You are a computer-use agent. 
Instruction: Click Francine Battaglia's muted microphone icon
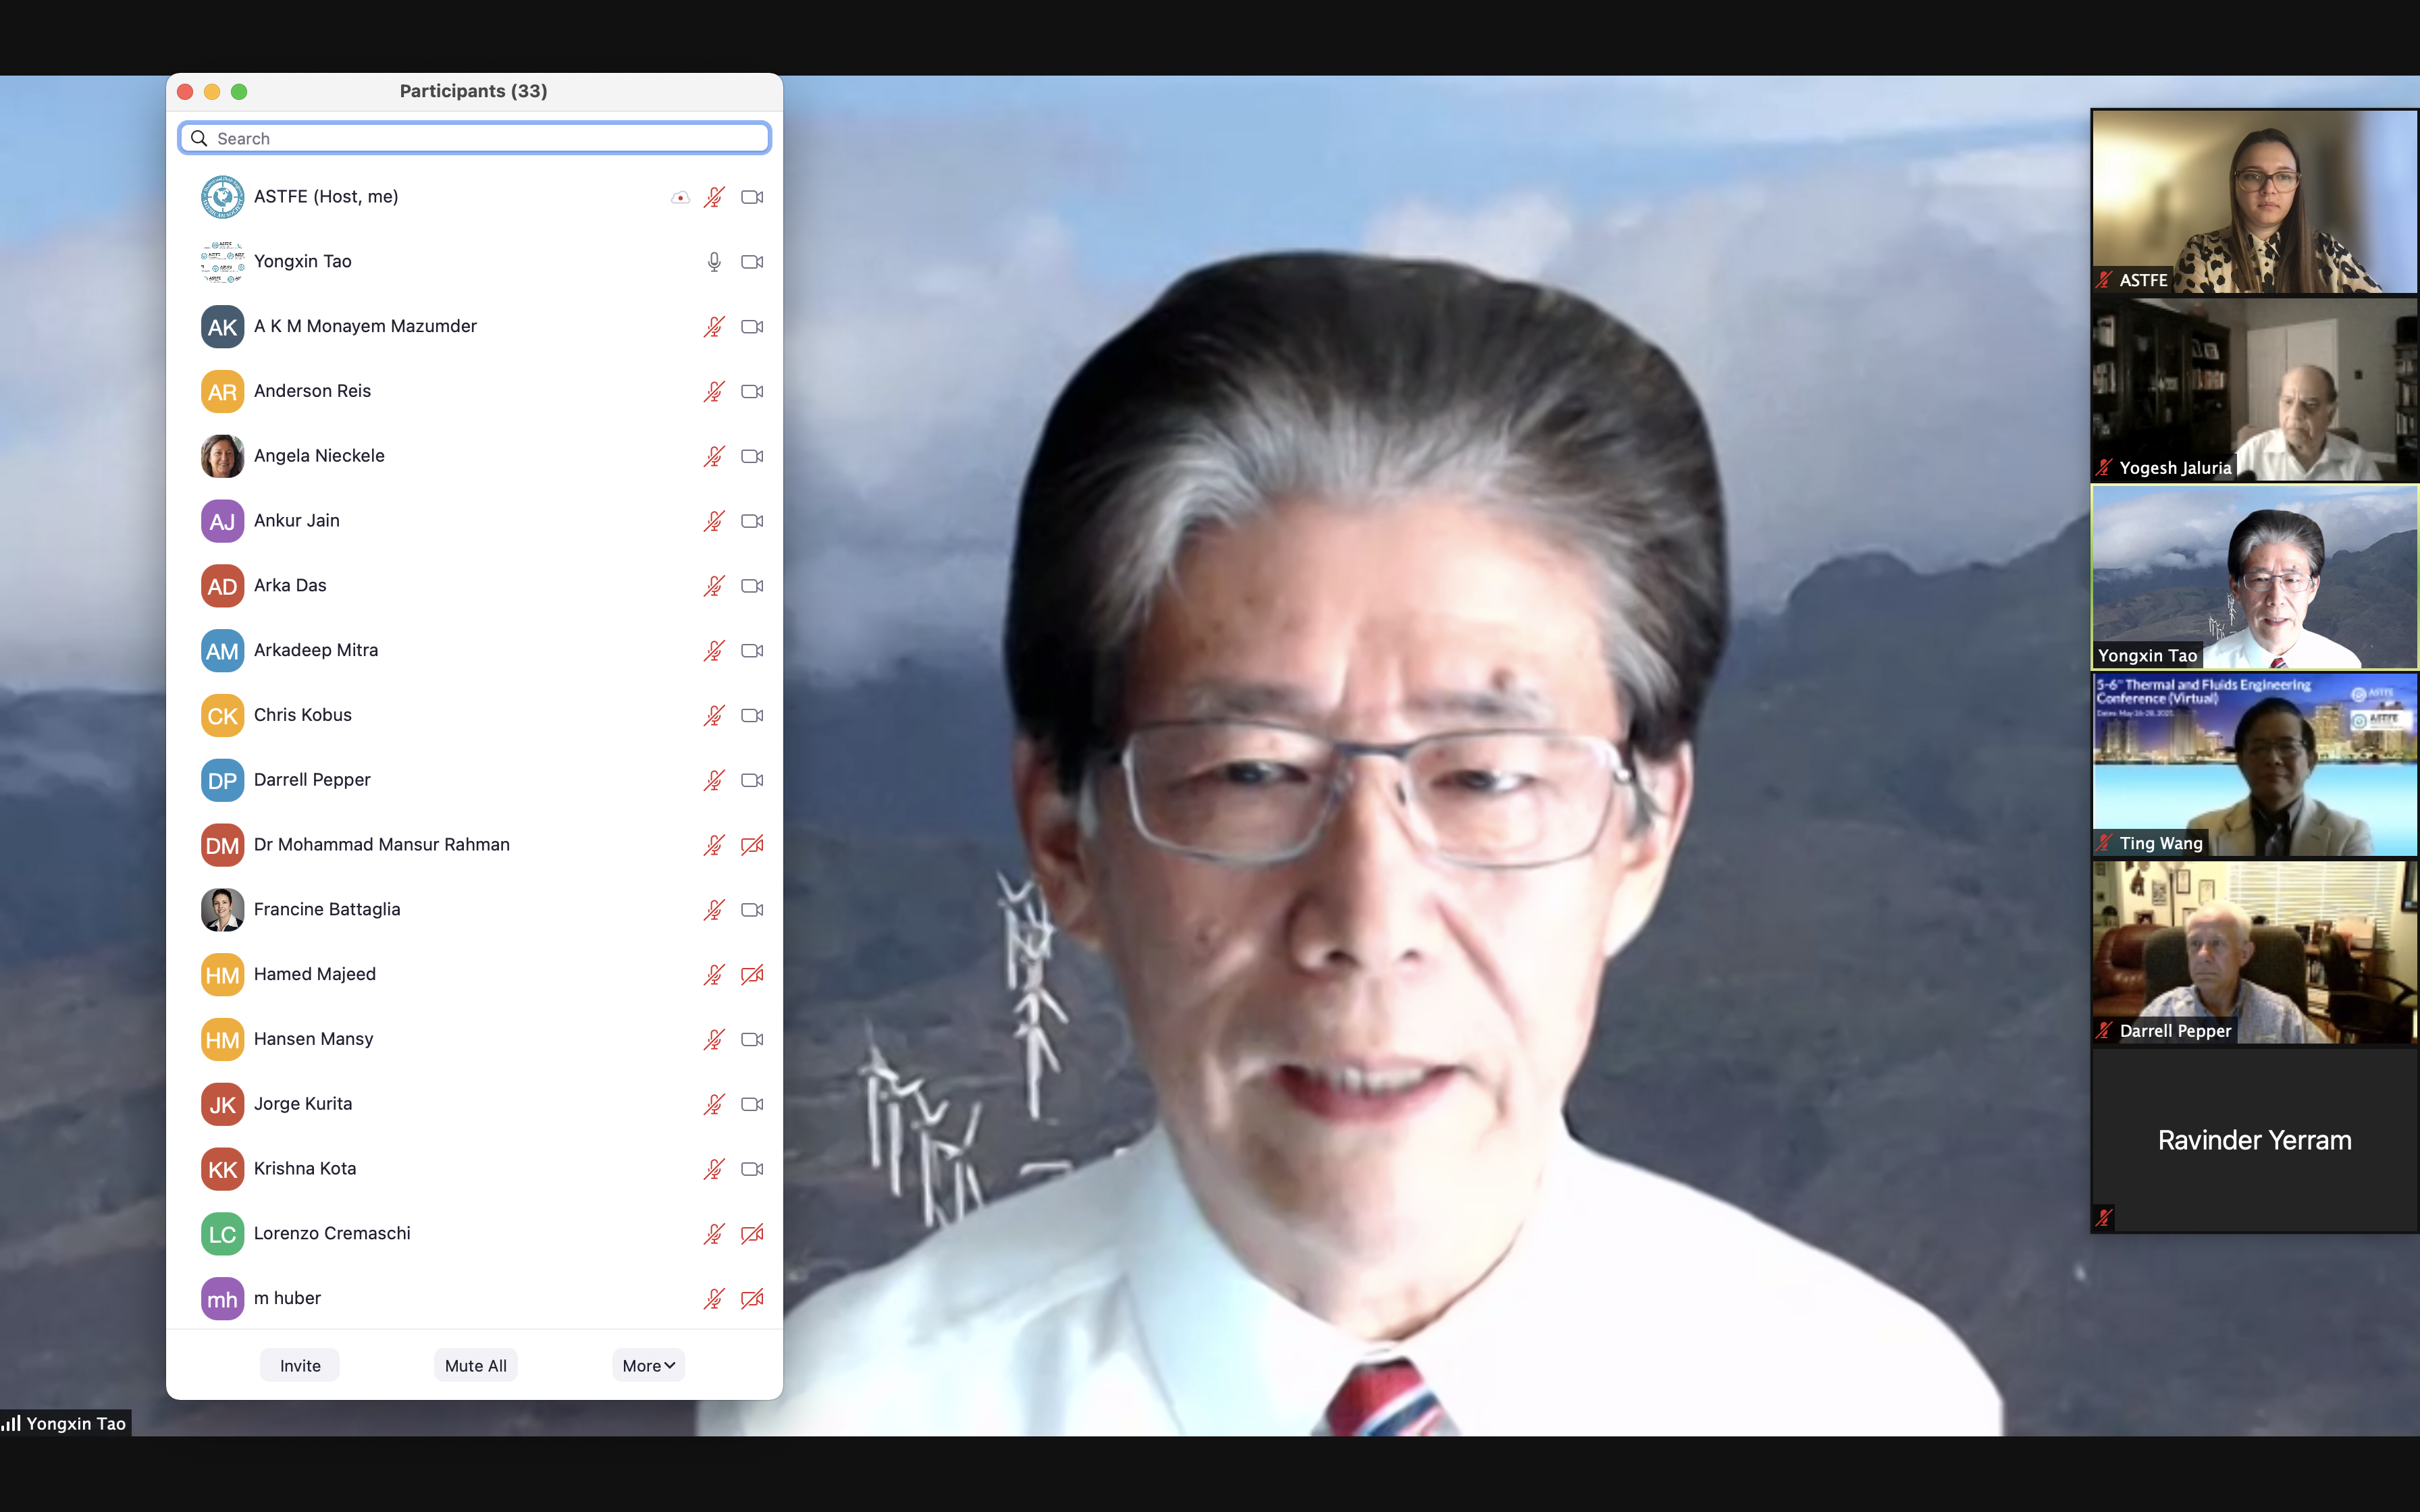[714, 910]
